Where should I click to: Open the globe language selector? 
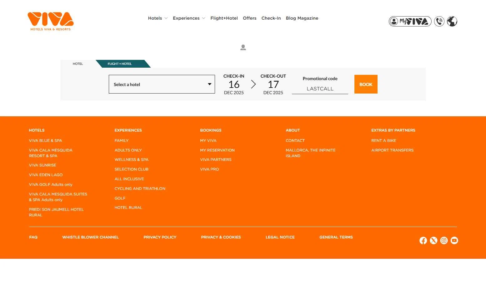point(452,21)
